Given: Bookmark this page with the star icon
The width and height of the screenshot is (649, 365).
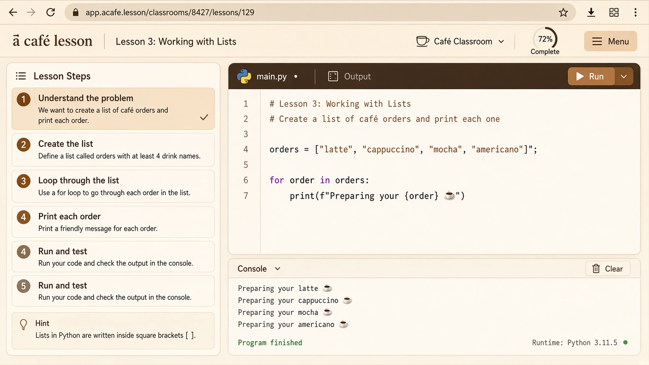Looking at the screenshot, I should [x=563, y=12].
